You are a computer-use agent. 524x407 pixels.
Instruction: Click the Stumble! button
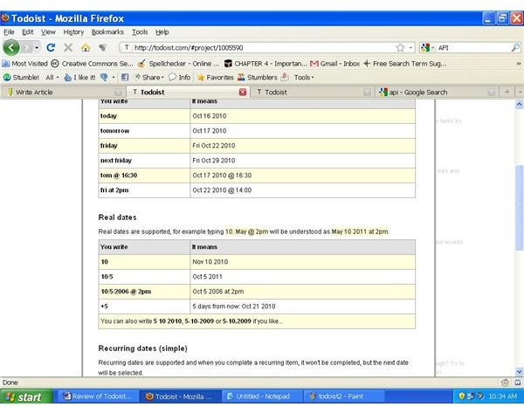pos(21,78)
